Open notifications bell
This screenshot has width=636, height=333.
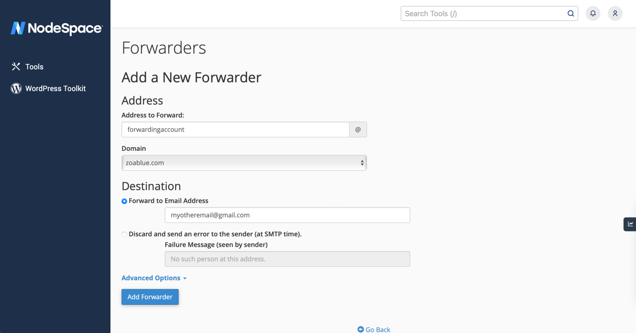pos(593,14)
